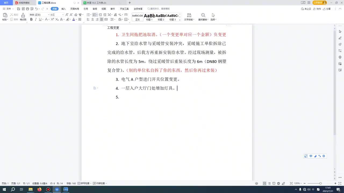Click the Undo arrow icon

click(x=36, y=9)
